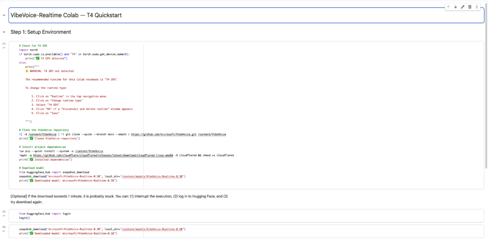Select the Step 1: Setup Environment heading
The image size is (488, 242).
pos(41,32)
